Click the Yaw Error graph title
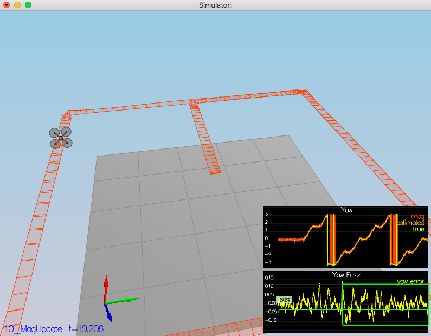Viewport: 431px width, 336px height. pyautogui.click(x=346, y=275)
